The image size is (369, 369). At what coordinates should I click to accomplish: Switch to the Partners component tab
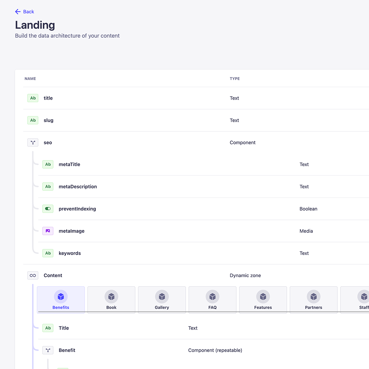[314, 300]
